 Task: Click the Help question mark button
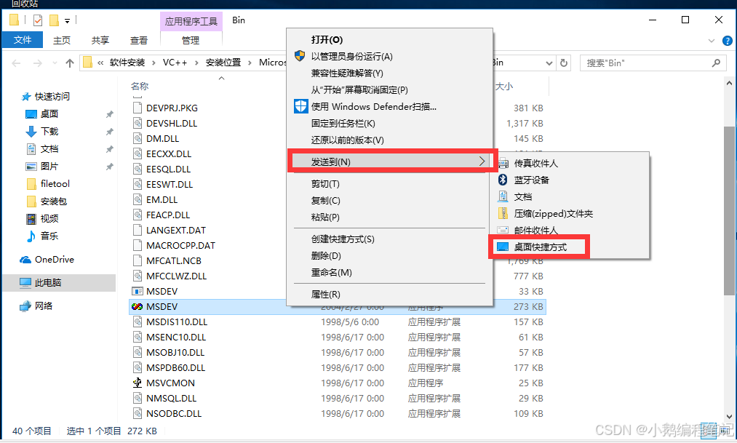[x=728, y=40]
